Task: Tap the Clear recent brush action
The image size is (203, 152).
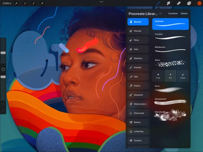Action: pos(183,76)
